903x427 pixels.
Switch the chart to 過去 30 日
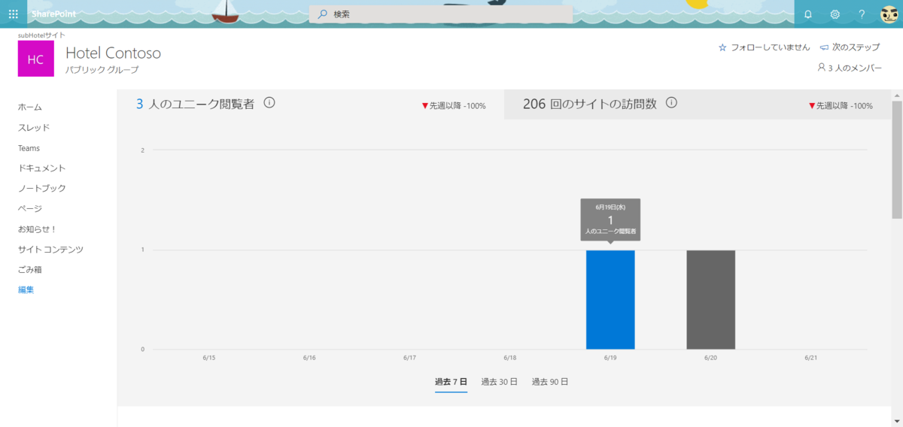point(500,382)
